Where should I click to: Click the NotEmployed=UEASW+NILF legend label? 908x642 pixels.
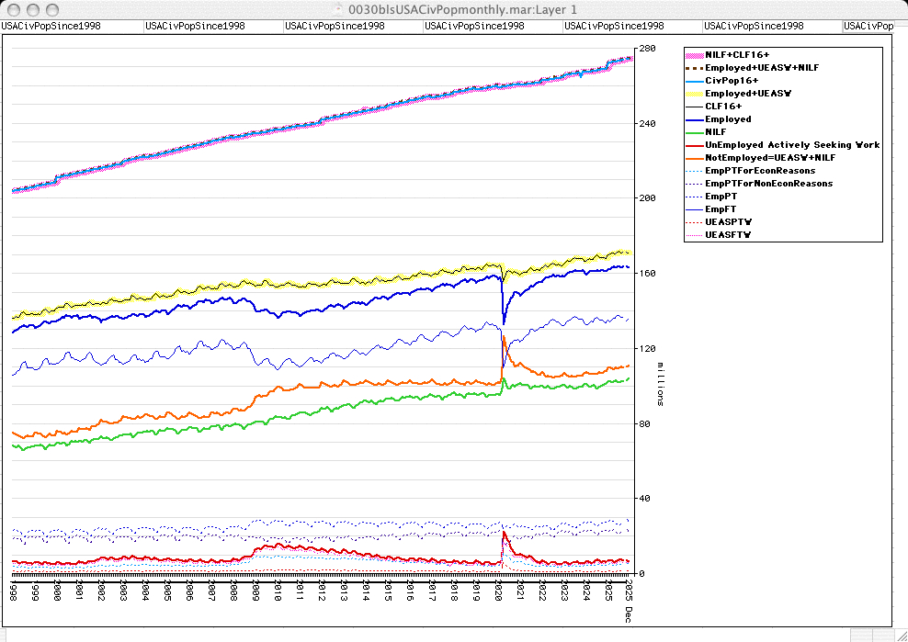pos(769,158)
